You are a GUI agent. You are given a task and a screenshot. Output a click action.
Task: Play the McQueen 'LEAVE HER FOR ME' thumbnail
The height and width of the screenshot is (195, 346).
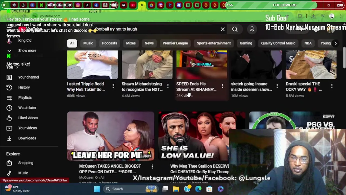pos(111,136)
